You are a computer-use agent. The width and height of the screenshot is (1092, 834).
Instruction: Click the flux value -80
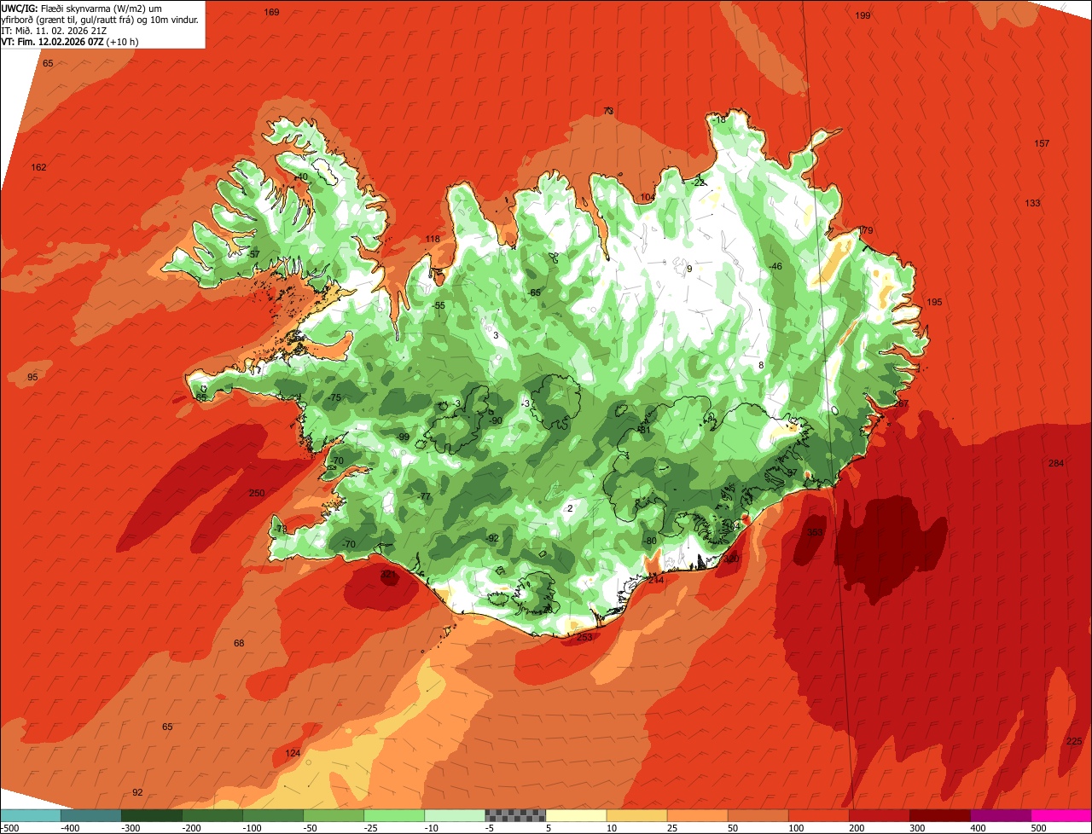pos(650,541)
